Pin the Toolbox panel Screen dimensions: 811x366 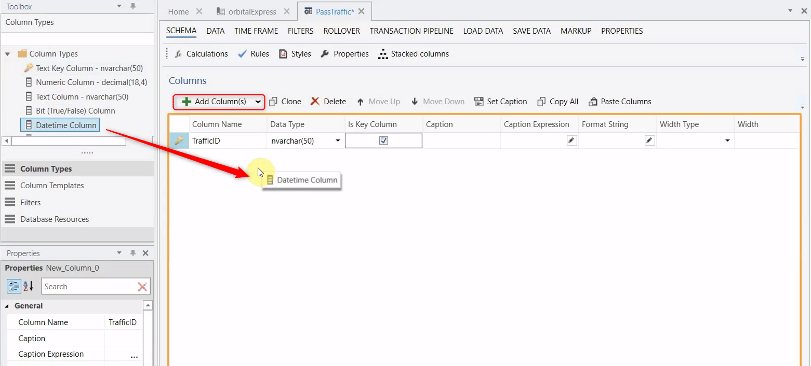pos(132,6)
